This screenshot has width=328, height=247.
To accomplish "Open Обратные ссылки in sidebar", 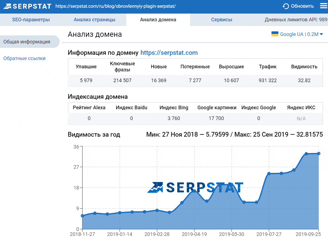I will pyautogui.click(x=24, y=58).
